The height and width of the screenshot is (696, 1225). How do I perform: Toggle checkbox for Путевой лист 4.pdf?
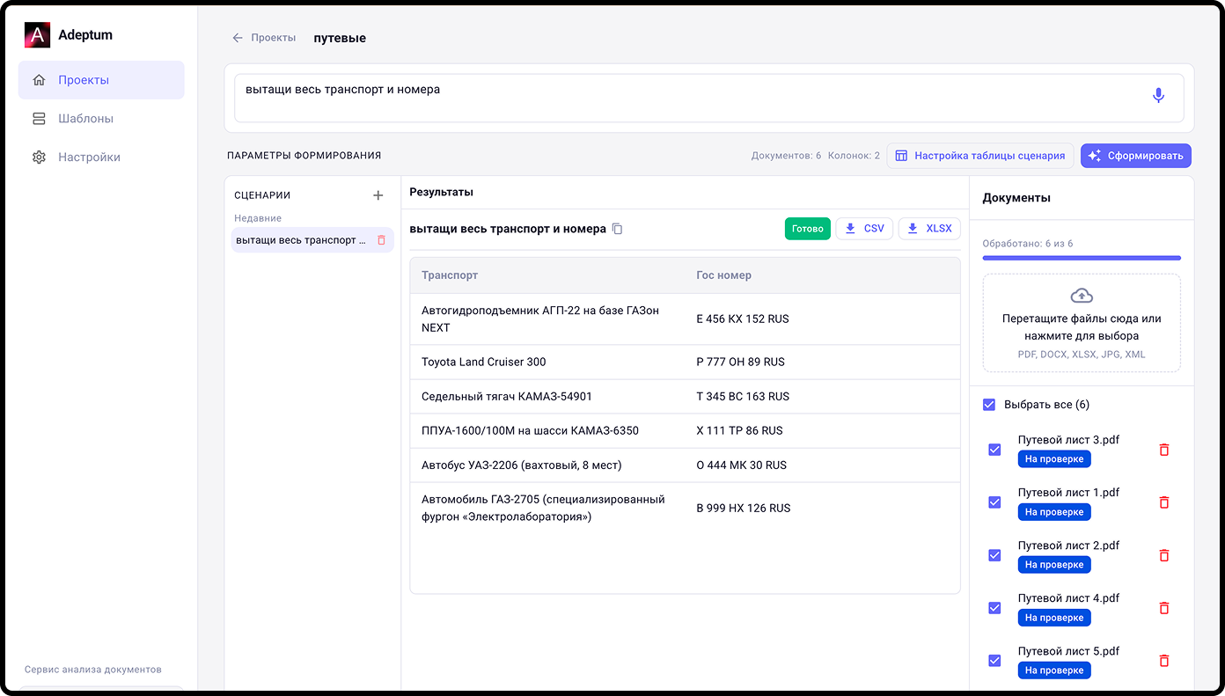(994, 608)
